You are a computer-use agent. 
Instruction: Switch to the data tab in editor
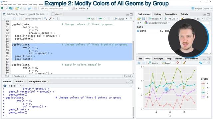pyautogui.click(x=57, y=14)
